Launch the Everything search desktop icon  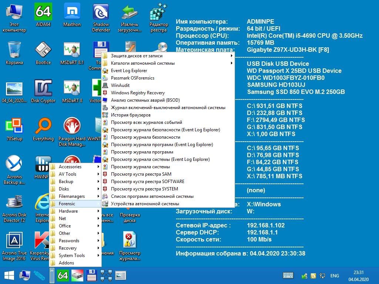[43, 129]
